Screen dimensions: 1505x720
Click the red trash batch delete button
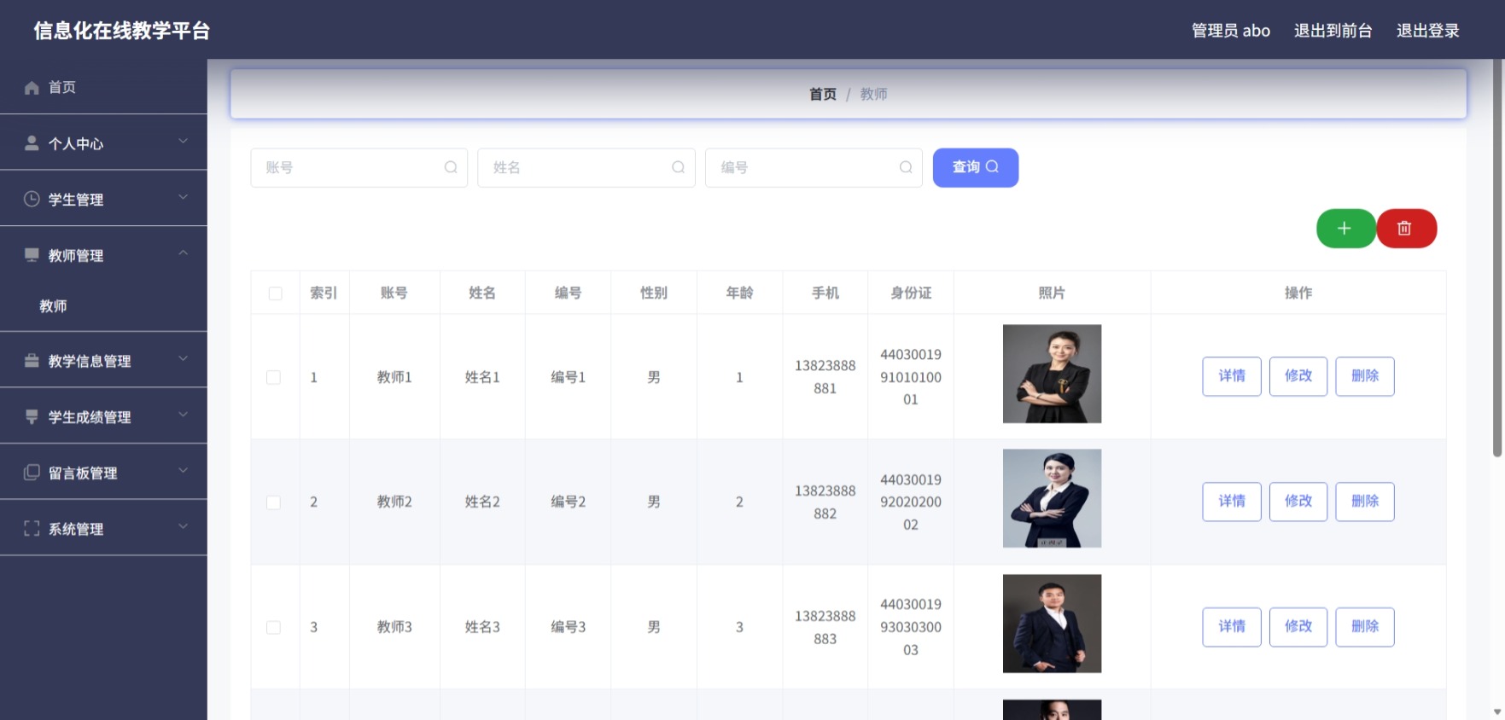[1406, 229]
